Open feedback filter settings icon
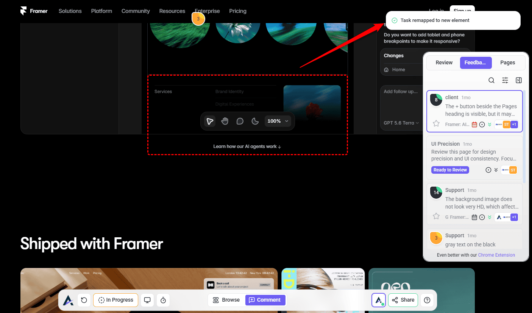532x313 pixels. click(x=505, y=80)
